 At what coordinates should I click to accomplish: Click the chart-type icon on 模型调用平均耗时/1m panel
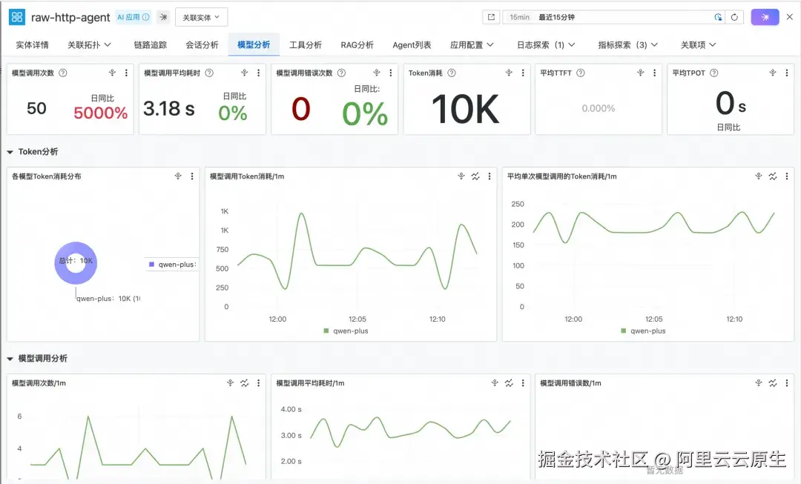509,383
